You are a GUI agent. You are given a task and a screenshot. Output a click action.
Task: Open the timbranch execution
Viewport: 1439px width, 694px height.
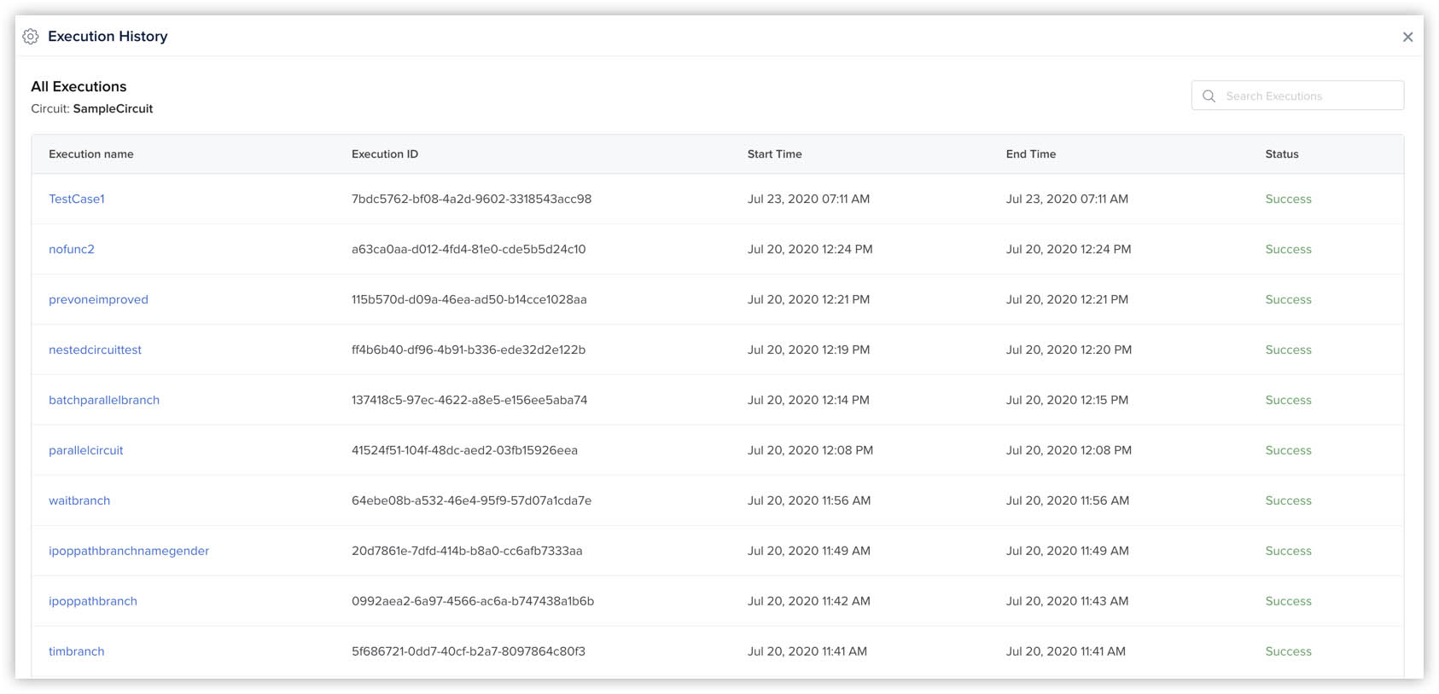pyautogui.click(x=77, y=651)
